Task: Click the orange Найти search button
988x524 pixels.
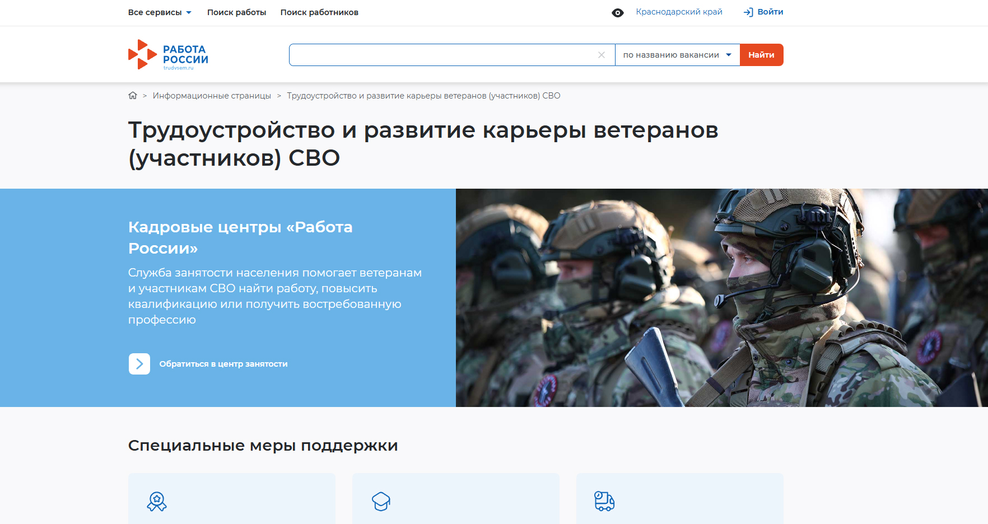Action: pyautogui.click(x=762, y=55)
